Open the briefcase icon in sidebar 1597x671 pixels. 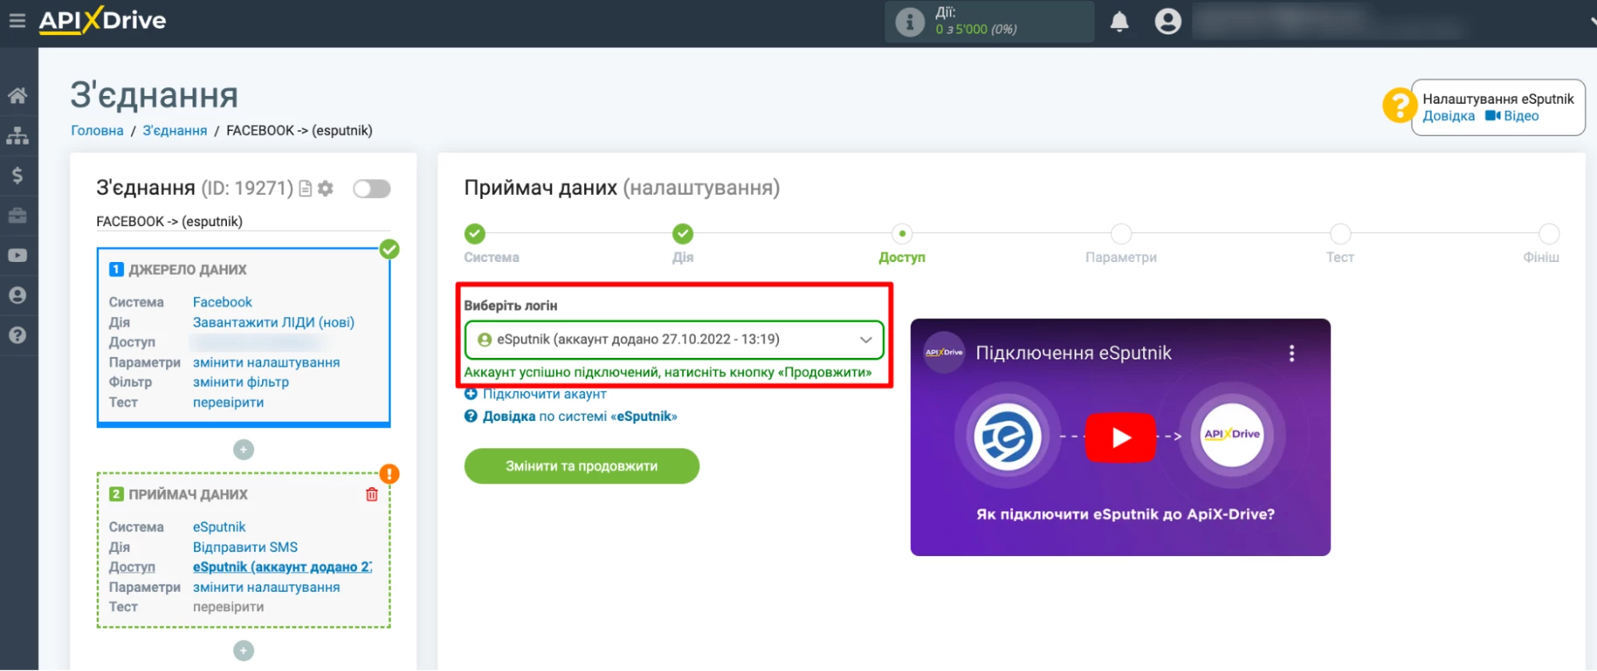click(x=18, y=216)
